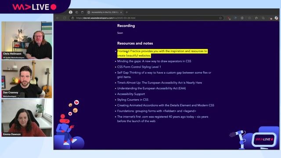Focus the address bar showing devrel.wearedevelopers.com
The image size is (281, 158).
coord(146,18)
